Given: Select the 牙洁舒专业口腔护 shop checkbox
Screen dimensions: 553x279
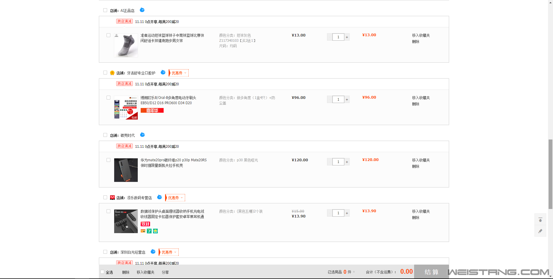Looking at the screenshot, I should point(105,73).
